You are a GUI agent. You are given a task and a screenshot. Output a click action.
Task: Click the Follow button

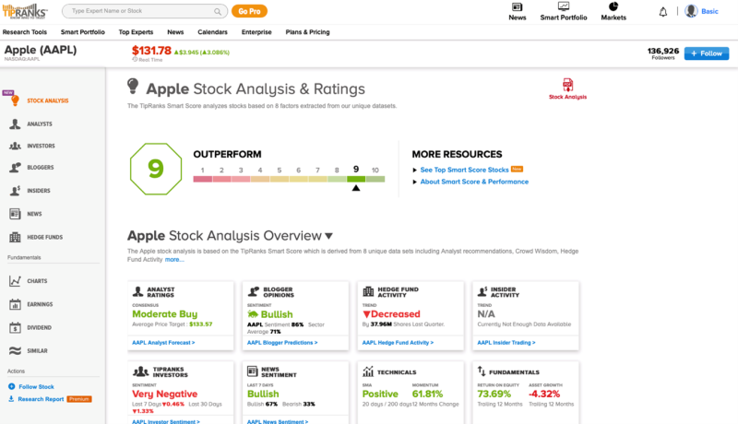[707, 53]
